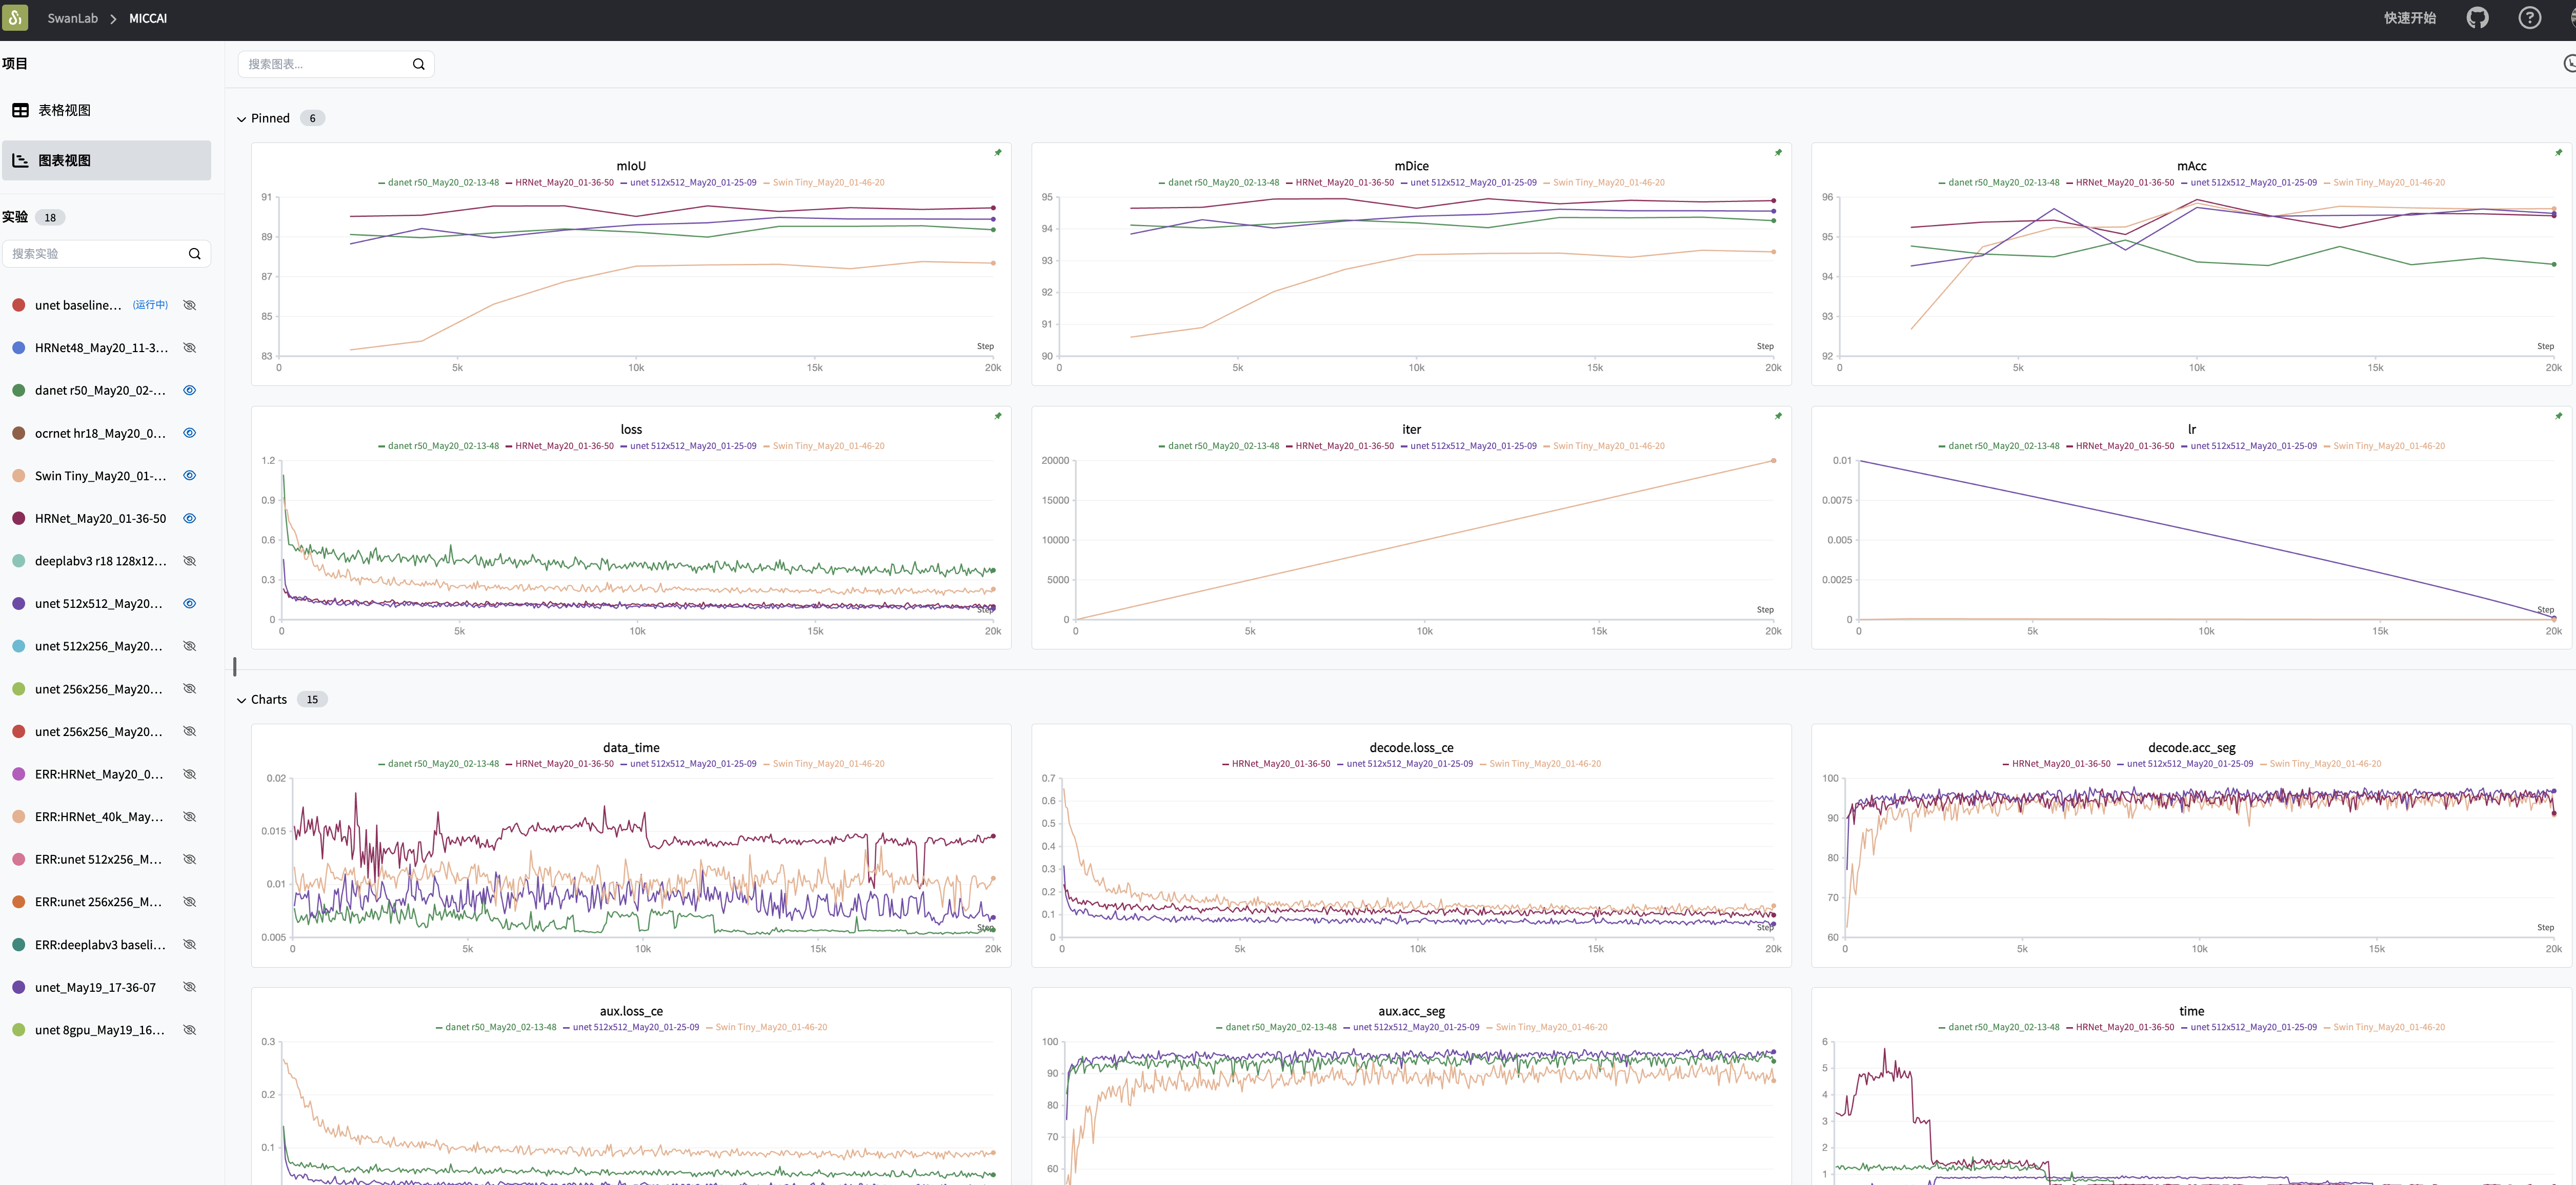Click the search magnifier in chart search
Viewport: 2576px width, 1185px height.
click(x=419, y=64)
